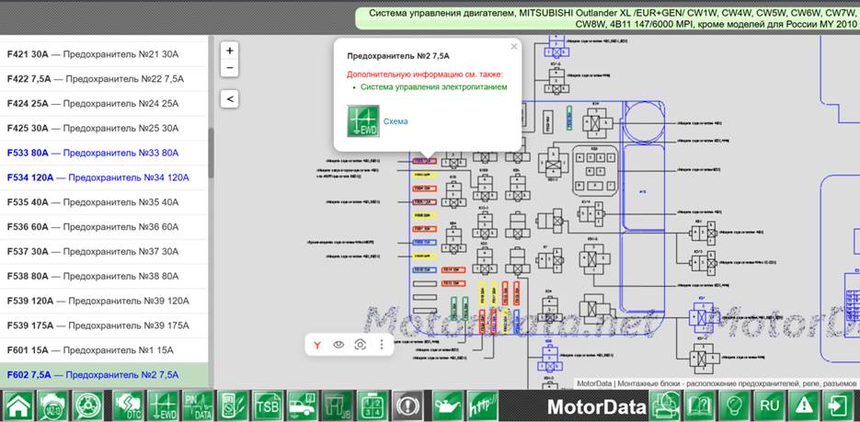
Task: Open the EWD wiring diagrams toolbar icon
Action: [x=163, y=406]
